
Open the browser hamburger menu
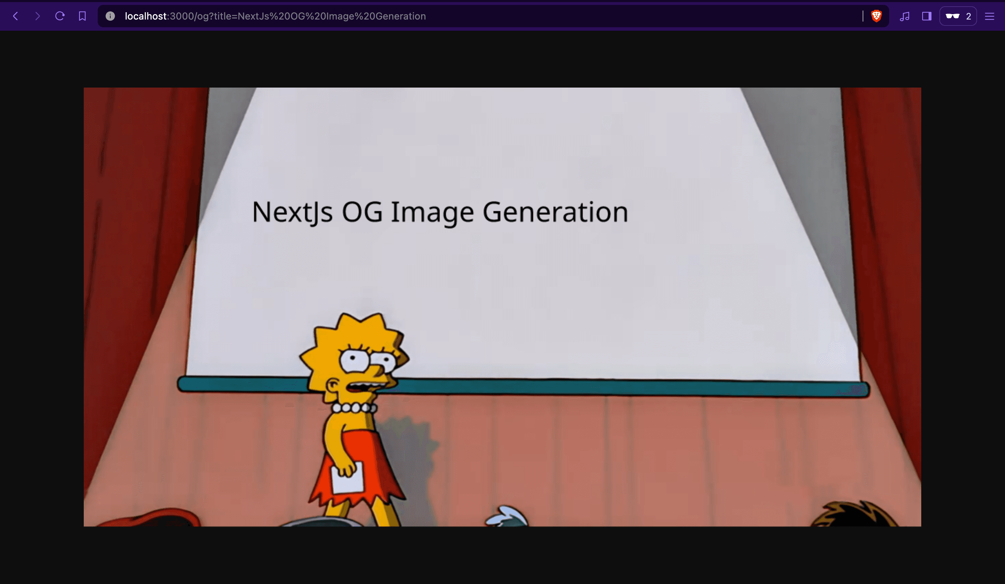coord(989,16)
